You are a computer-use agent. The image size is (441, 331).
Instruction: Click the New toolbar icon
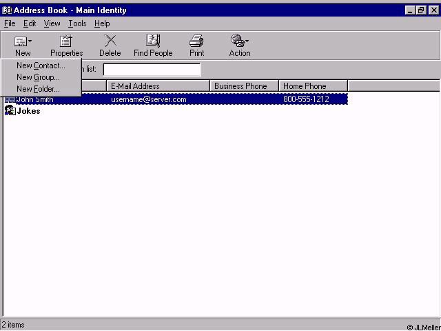click(x=23, y=42)
